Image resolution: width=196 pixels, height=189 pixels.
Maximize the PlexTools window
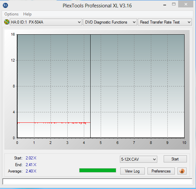[x=174, y=4]
